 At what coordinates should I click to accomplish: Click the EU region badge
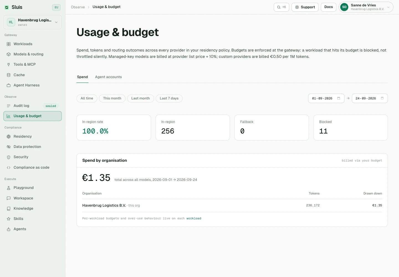pyautogui.click(x=56, y=7)
